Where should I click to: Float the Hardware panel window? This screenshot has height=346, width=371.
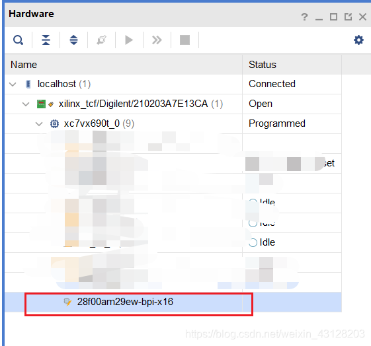pyautogui.click(x=348, y=17)
